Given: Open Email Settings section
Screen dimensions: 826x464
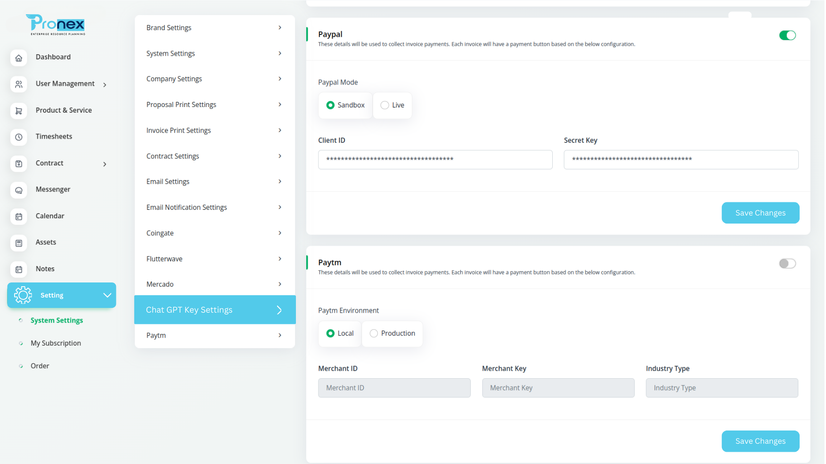Looking at the screenshot, I should 215,182.
